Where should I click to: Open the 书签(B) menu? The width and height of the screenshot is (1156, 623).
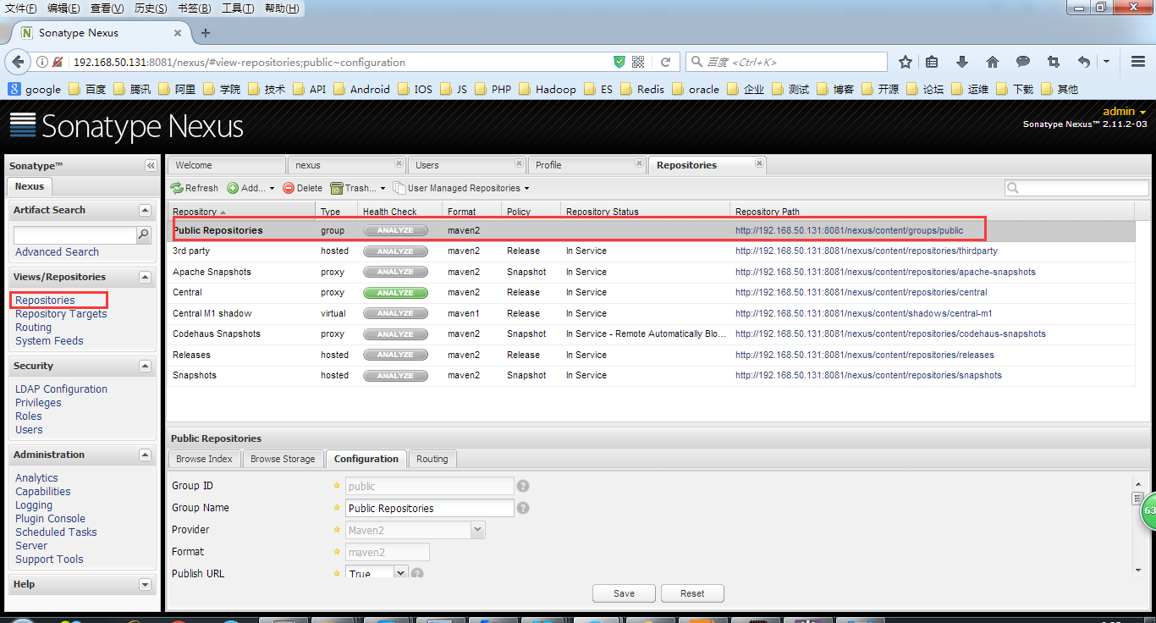coord(195,8)
